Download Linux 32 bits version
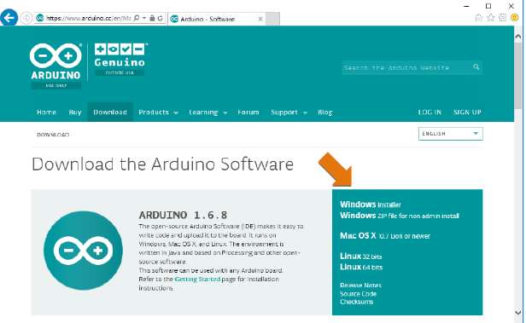 point(360,257)
